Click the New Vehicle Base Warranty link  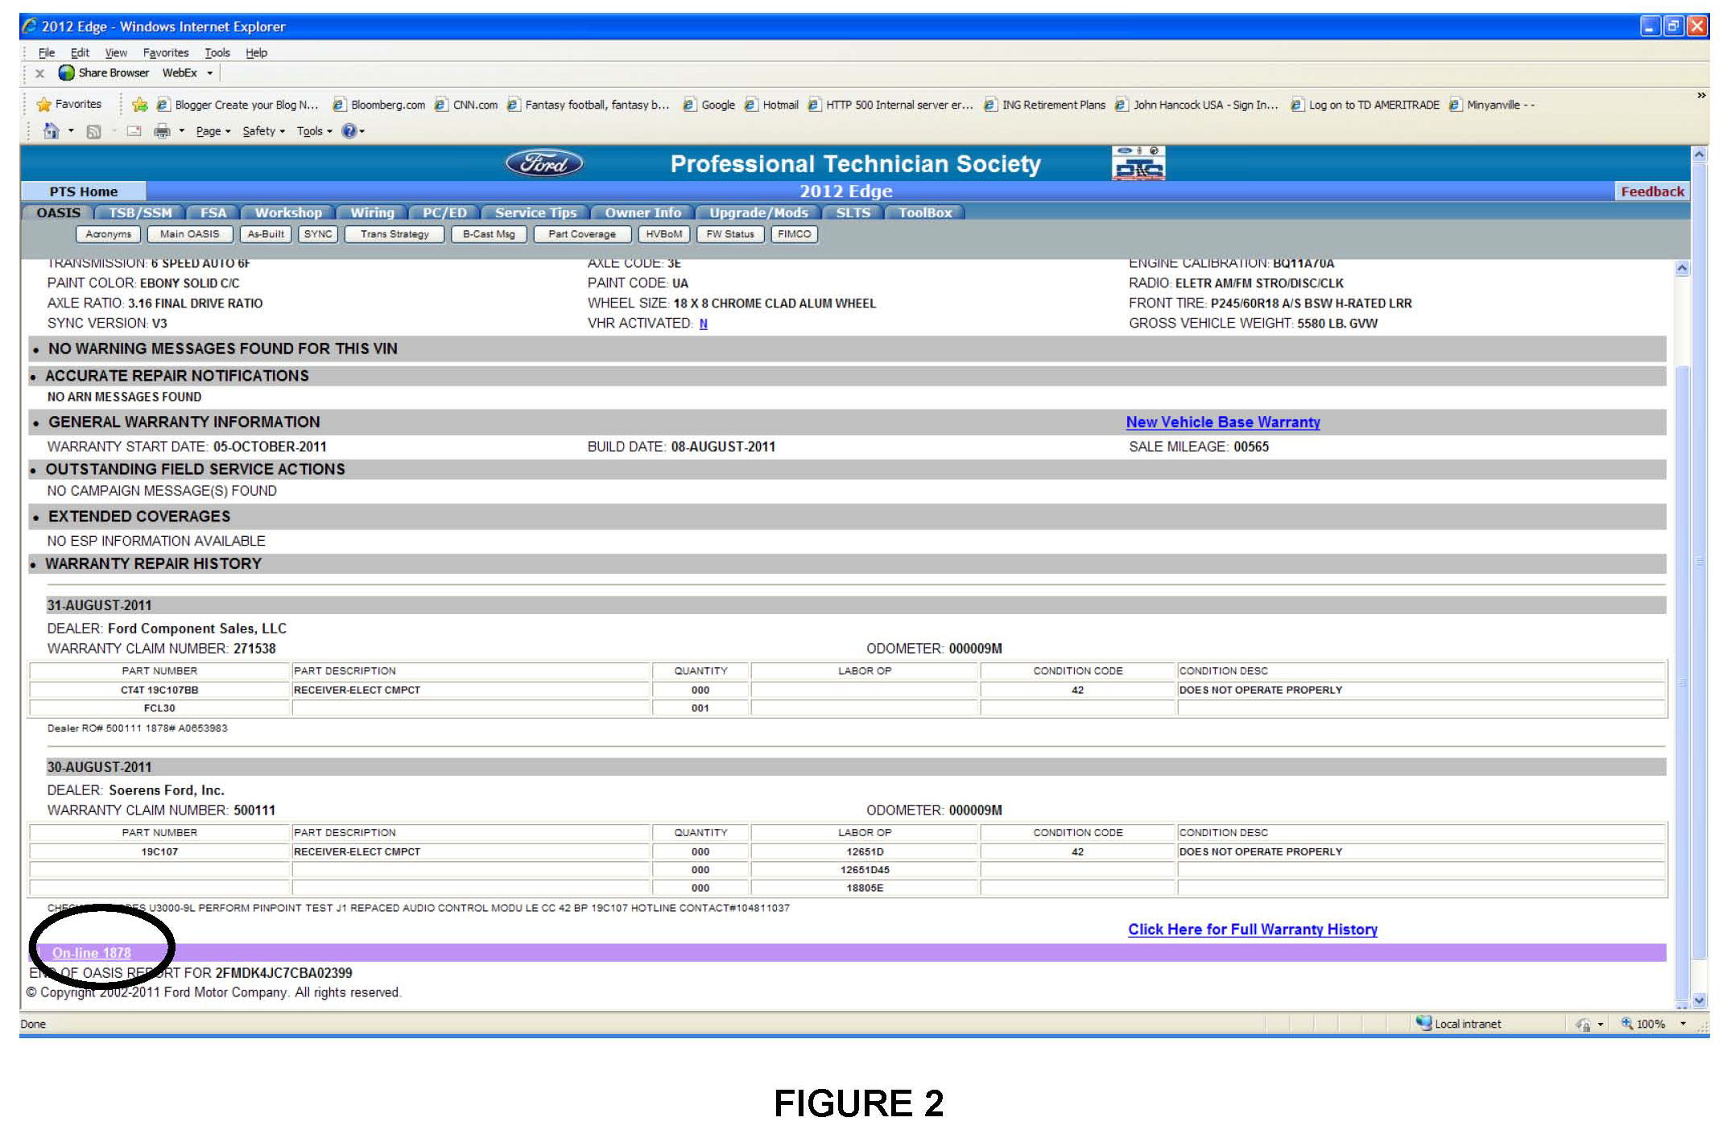(1222, 423)
